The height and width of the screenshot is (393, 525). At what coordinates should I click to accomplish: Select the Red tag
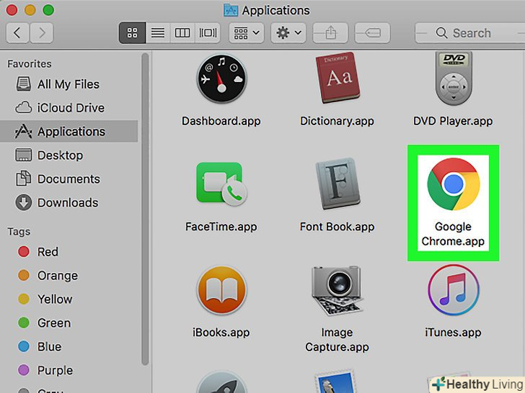(x=48, y=252)
